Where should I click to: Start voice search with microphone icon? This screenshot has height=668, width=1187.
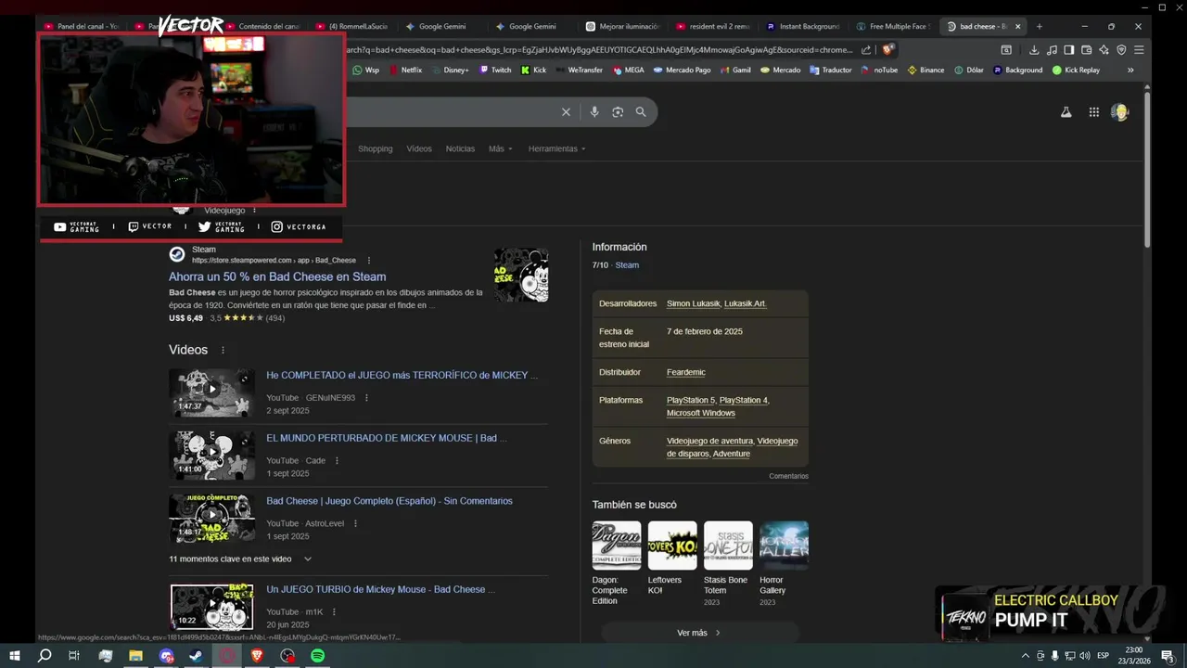[594, 112]
